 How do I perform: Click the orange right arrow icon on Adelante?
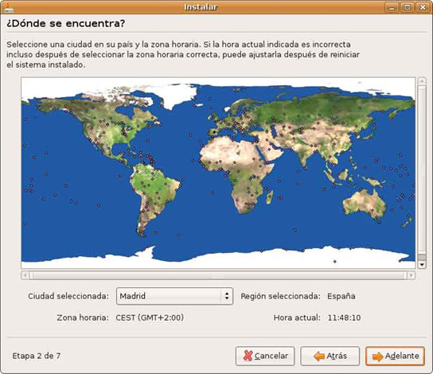click(378, 356)
